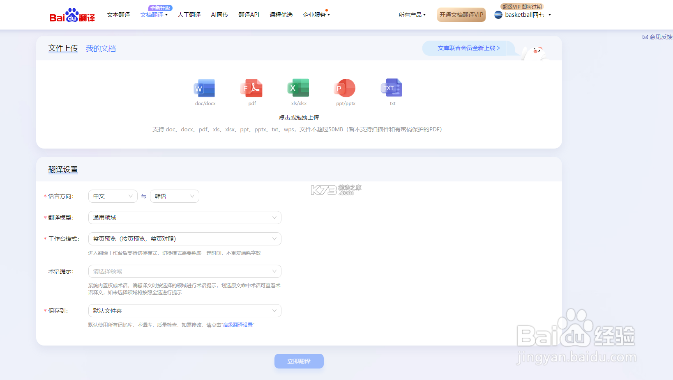673x380 pixels.
Task: Select the doc/docx Word file icon
Action: (205, 88)
